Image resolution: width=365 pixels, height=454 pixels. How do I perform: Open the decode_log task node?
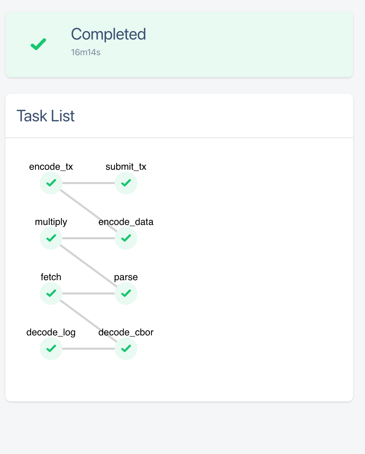(51, 349)
